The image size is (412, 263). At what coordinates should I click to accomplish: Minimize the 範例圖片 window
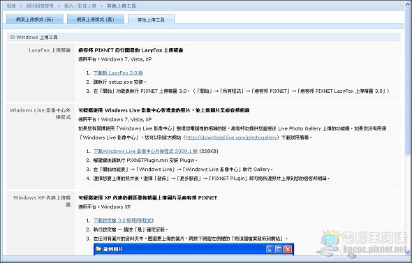pos(270,249)
